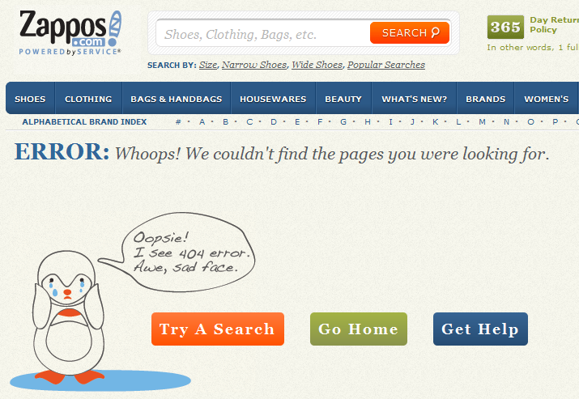This screenshot has width=579, height=399.
Task: Select letter M in brand index
Action: tap(482, 121)
